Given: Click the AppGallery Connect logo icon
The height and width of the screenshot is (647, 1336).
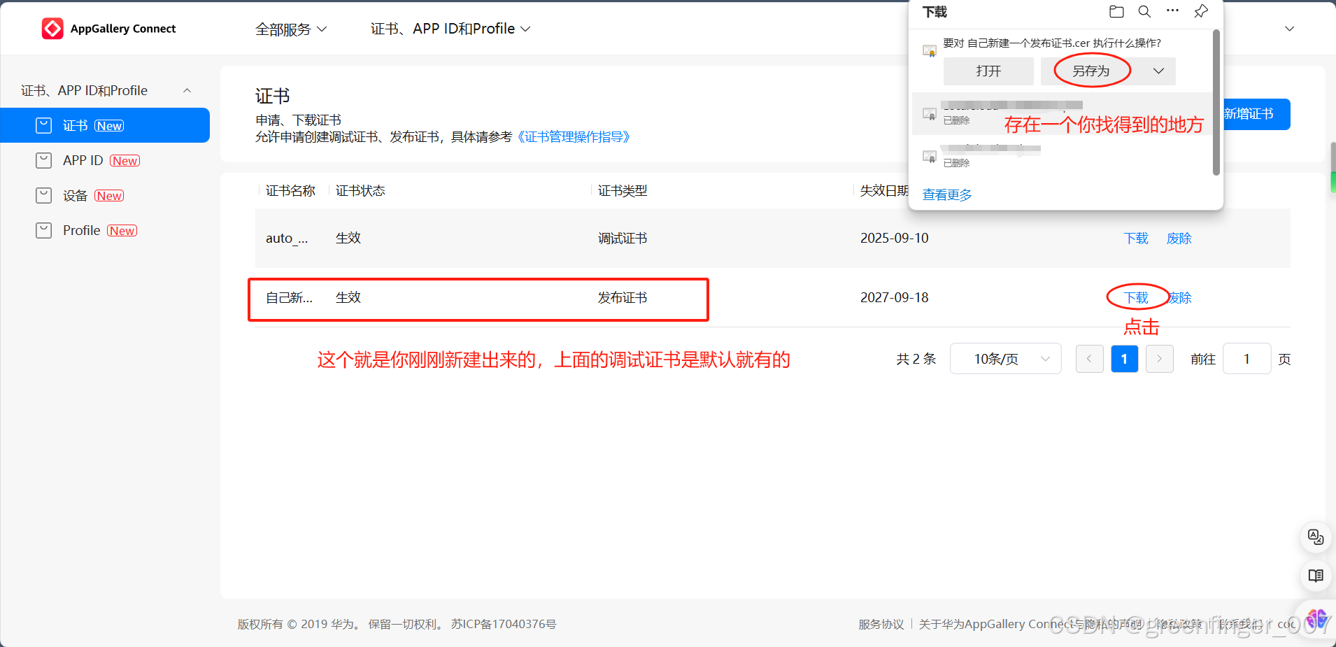Looking at the screenshot, I should click(52, 29).
